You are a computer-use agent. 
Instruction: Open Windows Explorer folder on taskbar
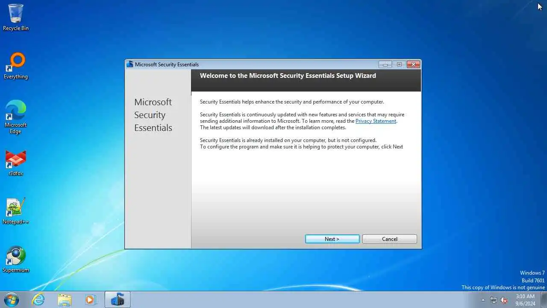(65, 300)
